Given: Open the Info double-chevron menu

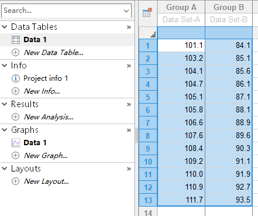Looking at the screenshot, I should pyautogui.click(x=129, y=66).
